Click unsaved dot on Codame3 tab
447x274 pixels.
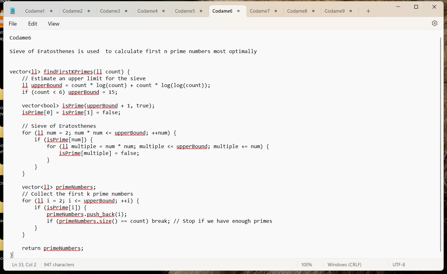[x=126, y=11]
